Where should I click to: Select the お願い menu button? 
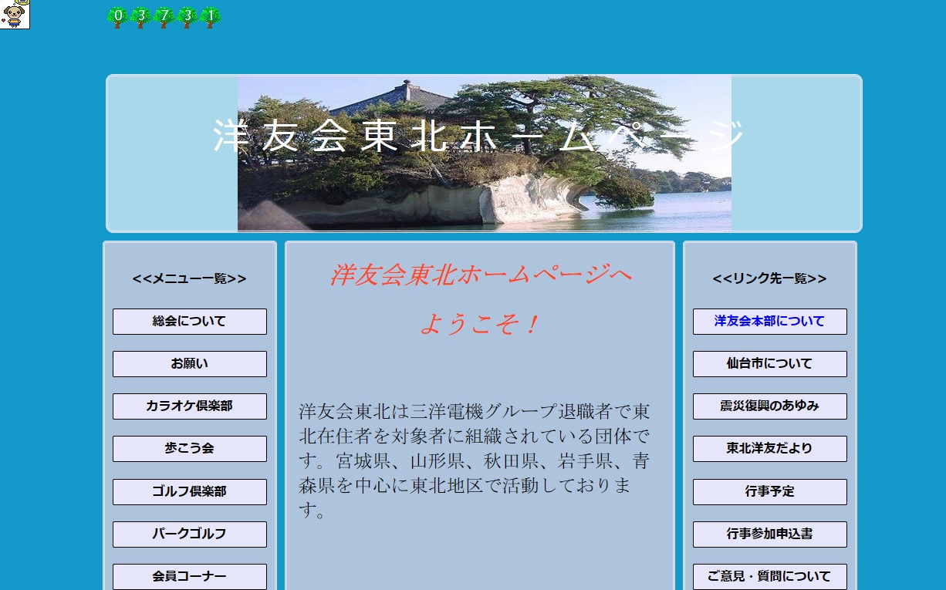(190, 364)
